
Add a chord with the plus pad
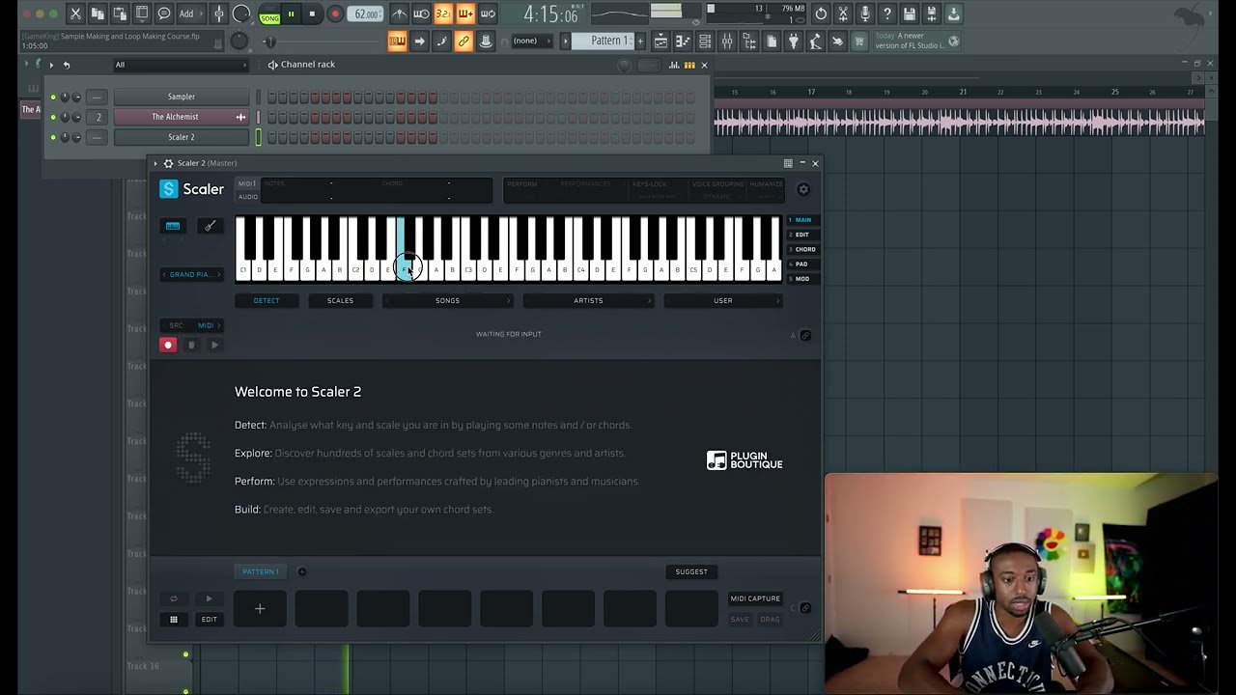click(x=260, y=608)
